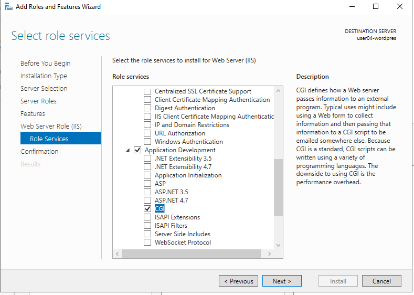Screen dimensions: 414x295
Task: Go to the Features step
Action: pos(33,114)
